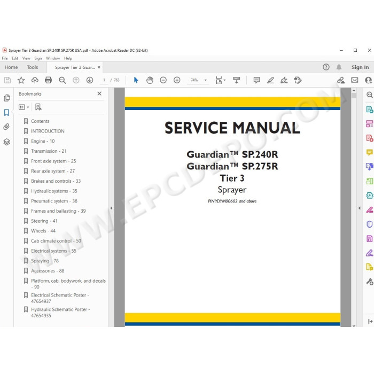Click the stamp tool icon
This screenshot has height=374, width=374.
click(298, 80)
